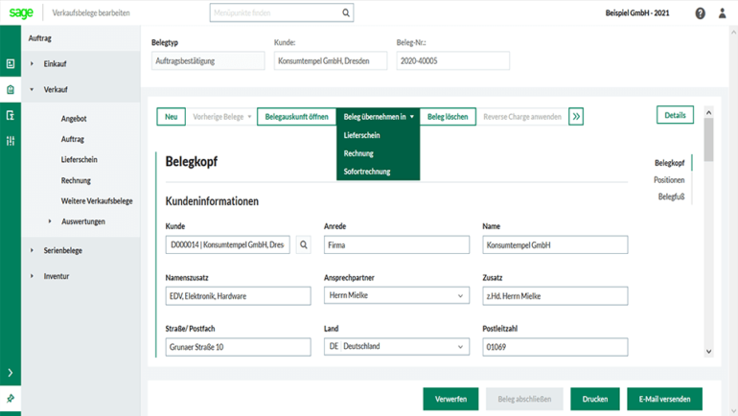The width and height of the screenshot is (738, 416).
Task: Collapse the Verkauf tree node
Action: (x=32, y=89)
